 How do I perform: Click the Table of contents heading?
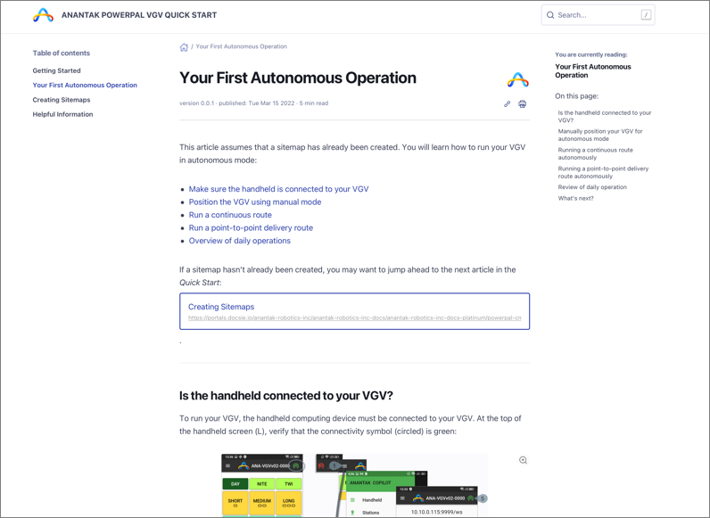(62, 53)
